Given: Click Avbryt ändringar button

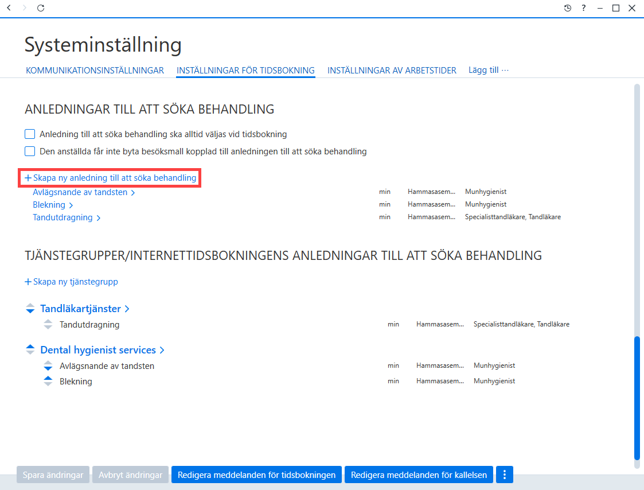Looking at the screenshot, I should 131,475.
